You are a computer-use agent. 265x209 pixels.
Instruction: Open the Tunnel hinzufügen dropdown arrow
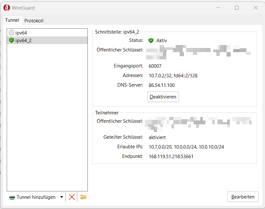(62, 197)
